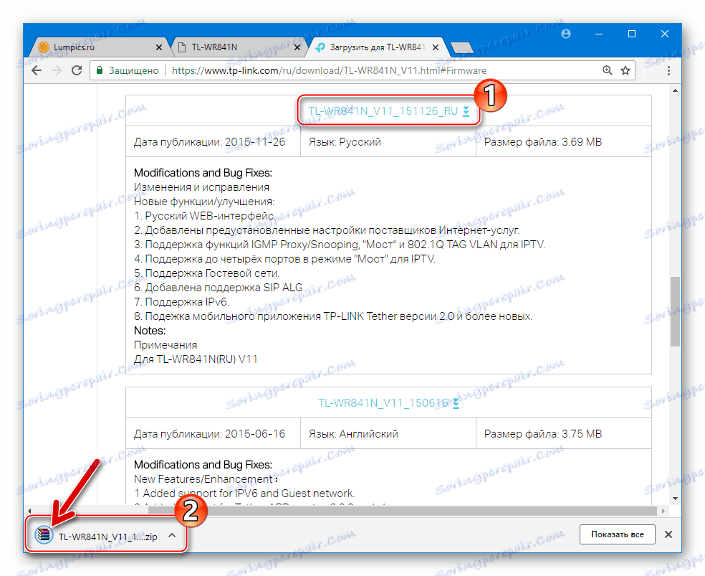Click line 4. Поддержка до четырёх портов
This screenshot has width=705, height=576.
[284, 259]
